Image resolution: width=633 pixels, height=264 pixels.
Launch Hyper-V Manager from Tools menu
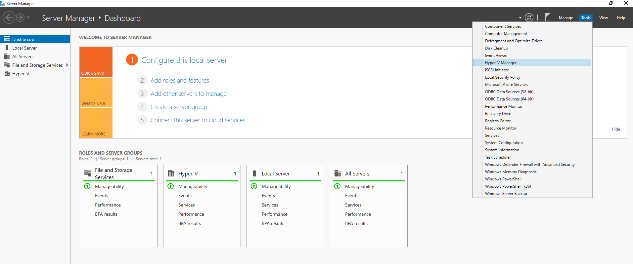[532, 63]
